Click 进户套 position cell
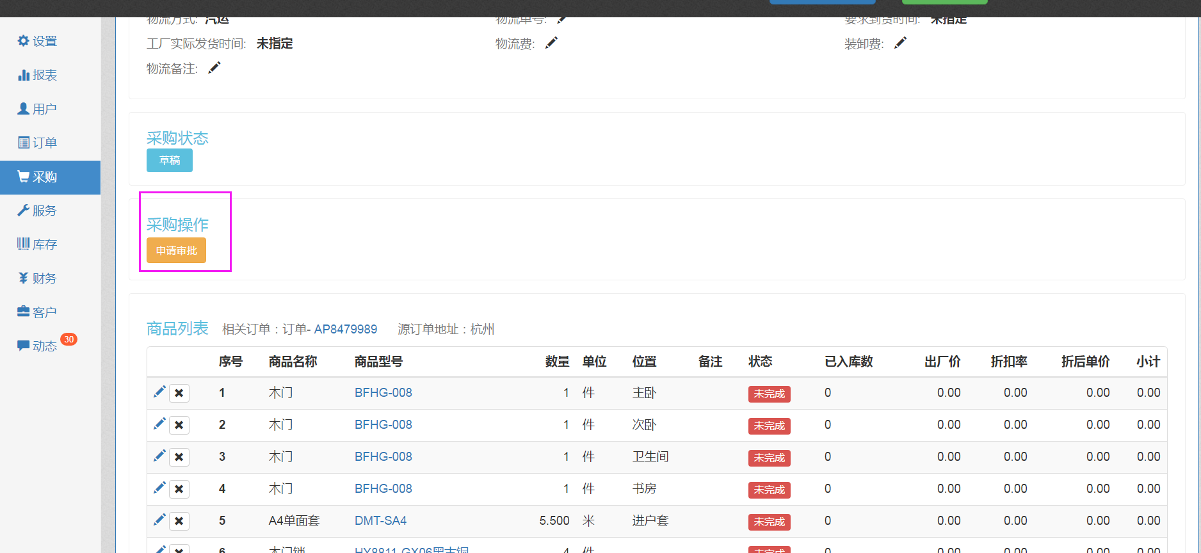 tap(650, 521)
